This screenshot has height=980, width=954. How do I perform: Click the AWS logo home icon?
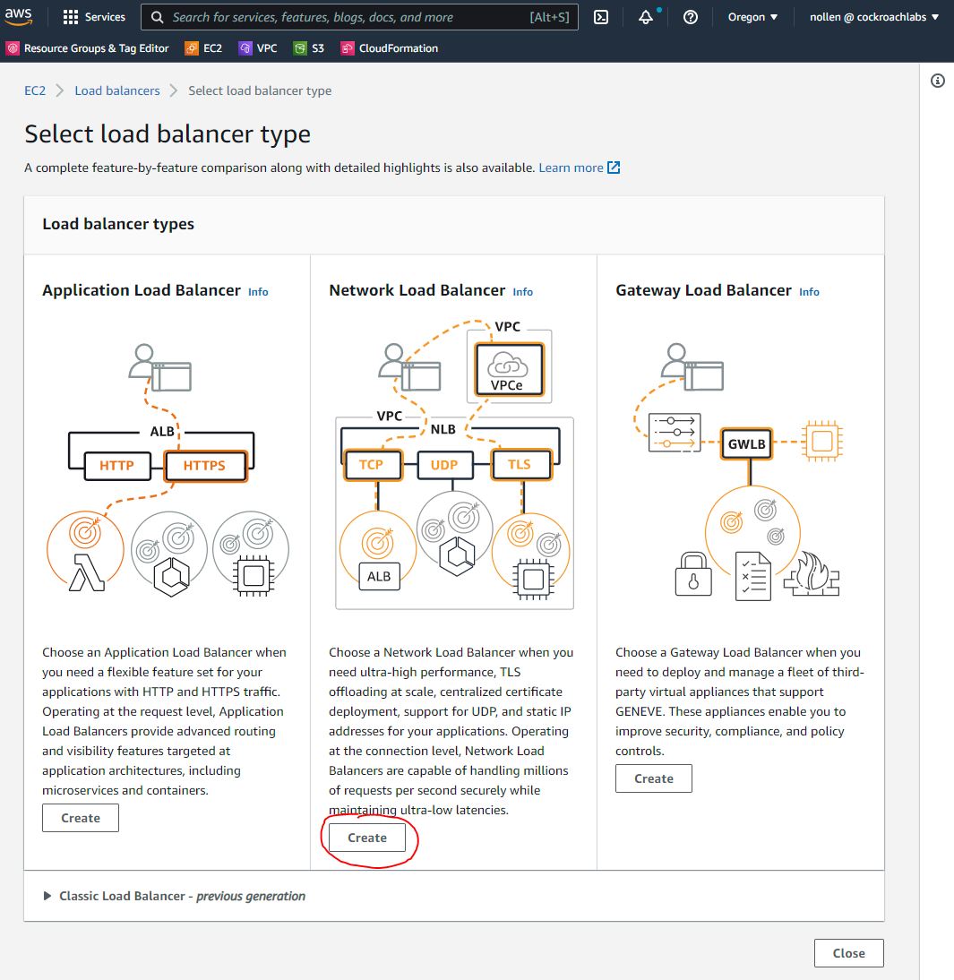(18, 16)
